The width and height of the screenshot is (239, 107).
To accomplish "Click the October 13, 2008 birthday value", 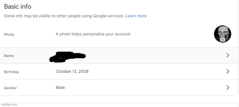I will pyautogui.click(x=72, y=71).
